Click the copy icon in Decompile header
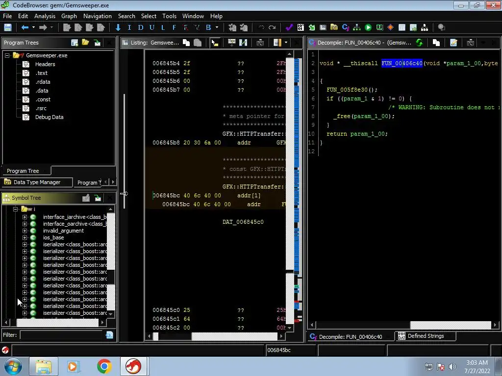Image resolution: width=502 pixels, height=376 pixels. click(x=436, y=43)
